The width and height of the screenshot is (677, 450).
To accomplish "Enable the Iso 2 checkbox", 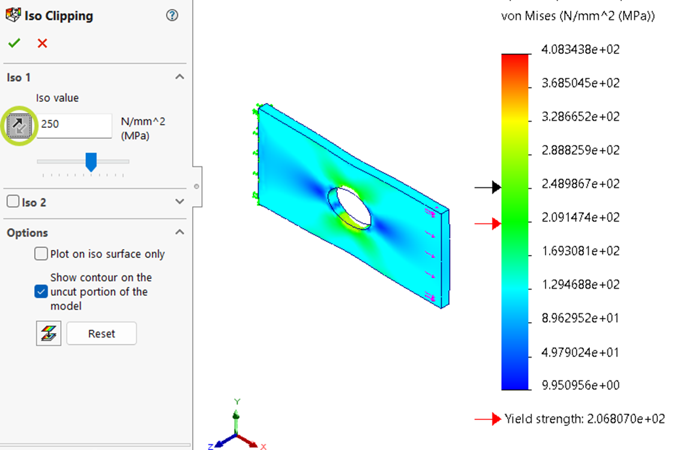I will (13, 202).
